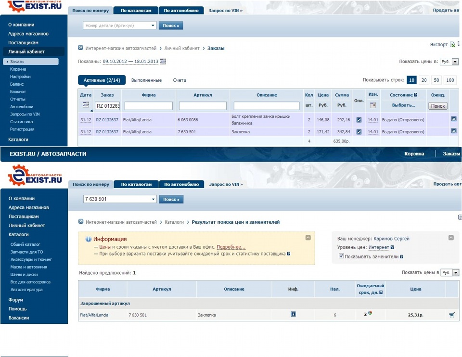This screenshot has height=357, width=462.
Task: Click 31.12 date link in 6 063 0086 row
Action: (x=86, y=120)
